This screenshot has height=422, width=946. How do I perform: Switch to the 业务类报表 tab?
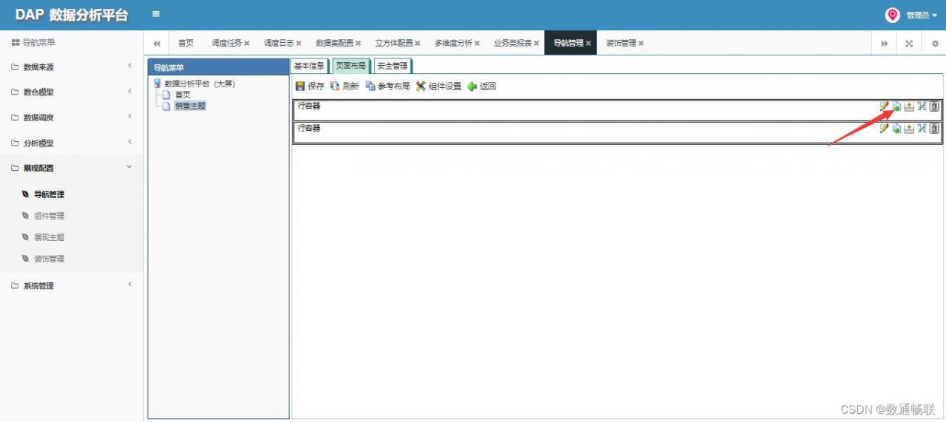513,43
